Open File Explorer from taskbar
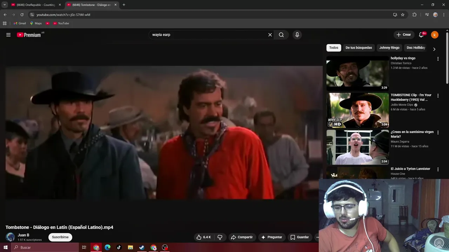 (x=130, y=247)
